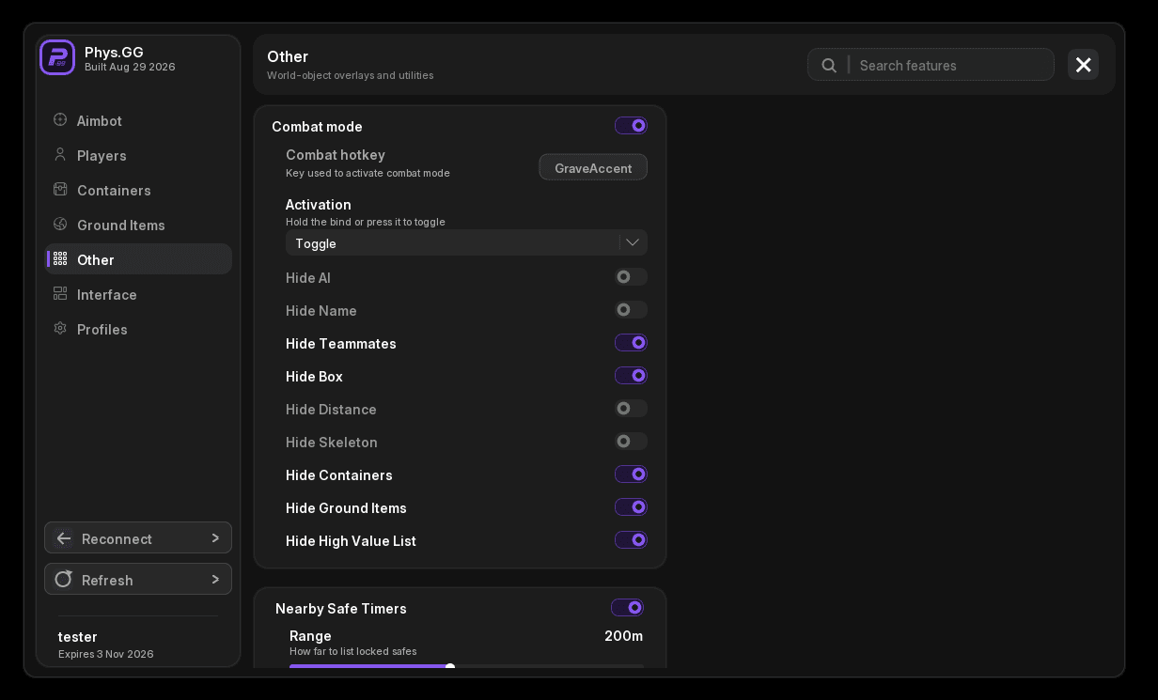Viewport: 1158px width, 700px height.
Task: Enable the Hide Distance toggle
Action: pyautogui.click(x=631, y=409)
